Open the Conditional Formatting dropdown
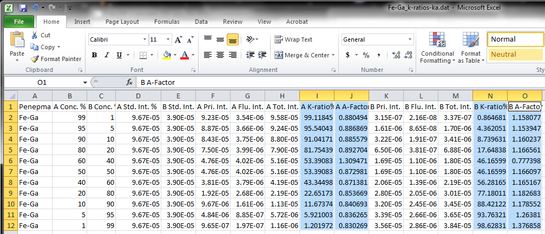The height and width of the screenshot is (234, 545). (x=437, y=49)
